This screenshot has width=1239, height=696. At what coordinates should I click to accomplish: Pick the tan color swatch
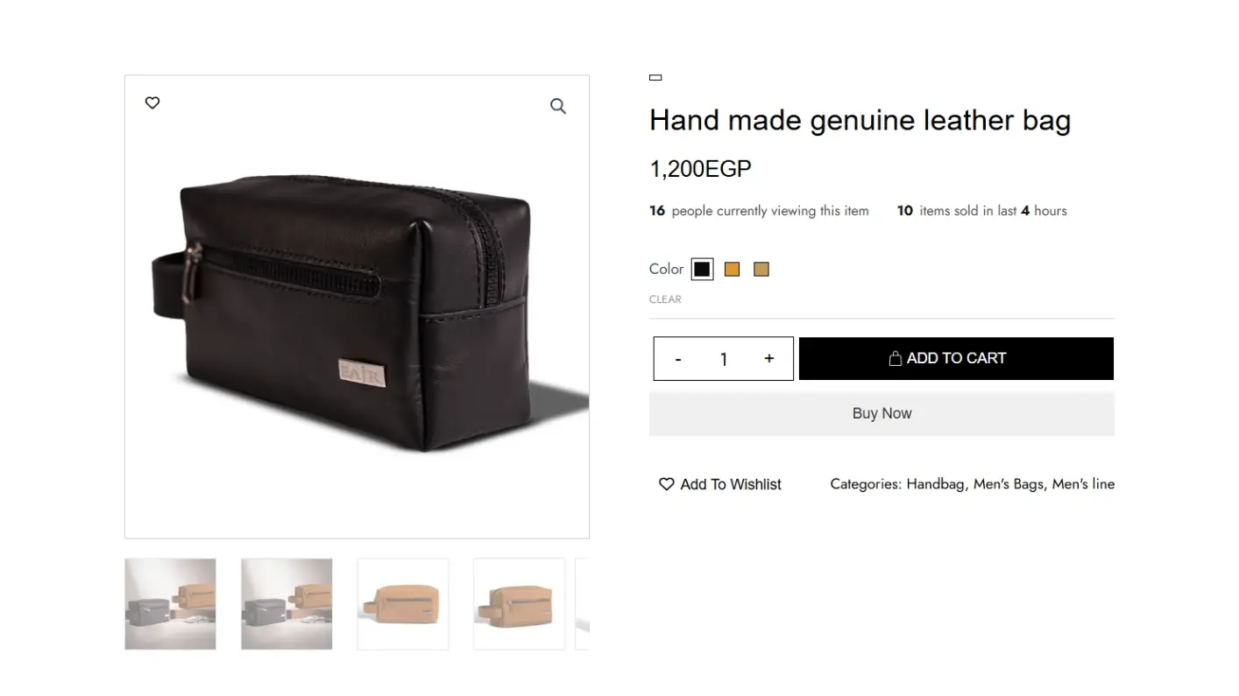pyautogui.click(x=761, y=270)
